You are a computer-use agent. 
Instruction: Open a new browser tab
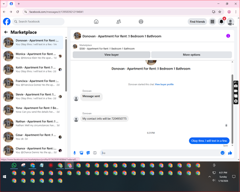click(19, 4)
